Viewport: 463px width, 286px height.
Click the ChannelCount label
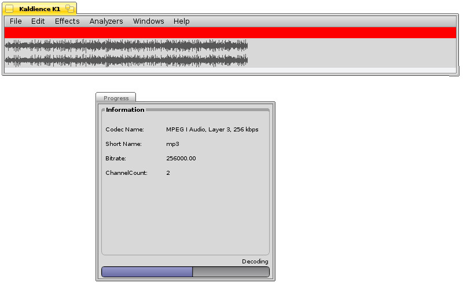pos(126,173)
